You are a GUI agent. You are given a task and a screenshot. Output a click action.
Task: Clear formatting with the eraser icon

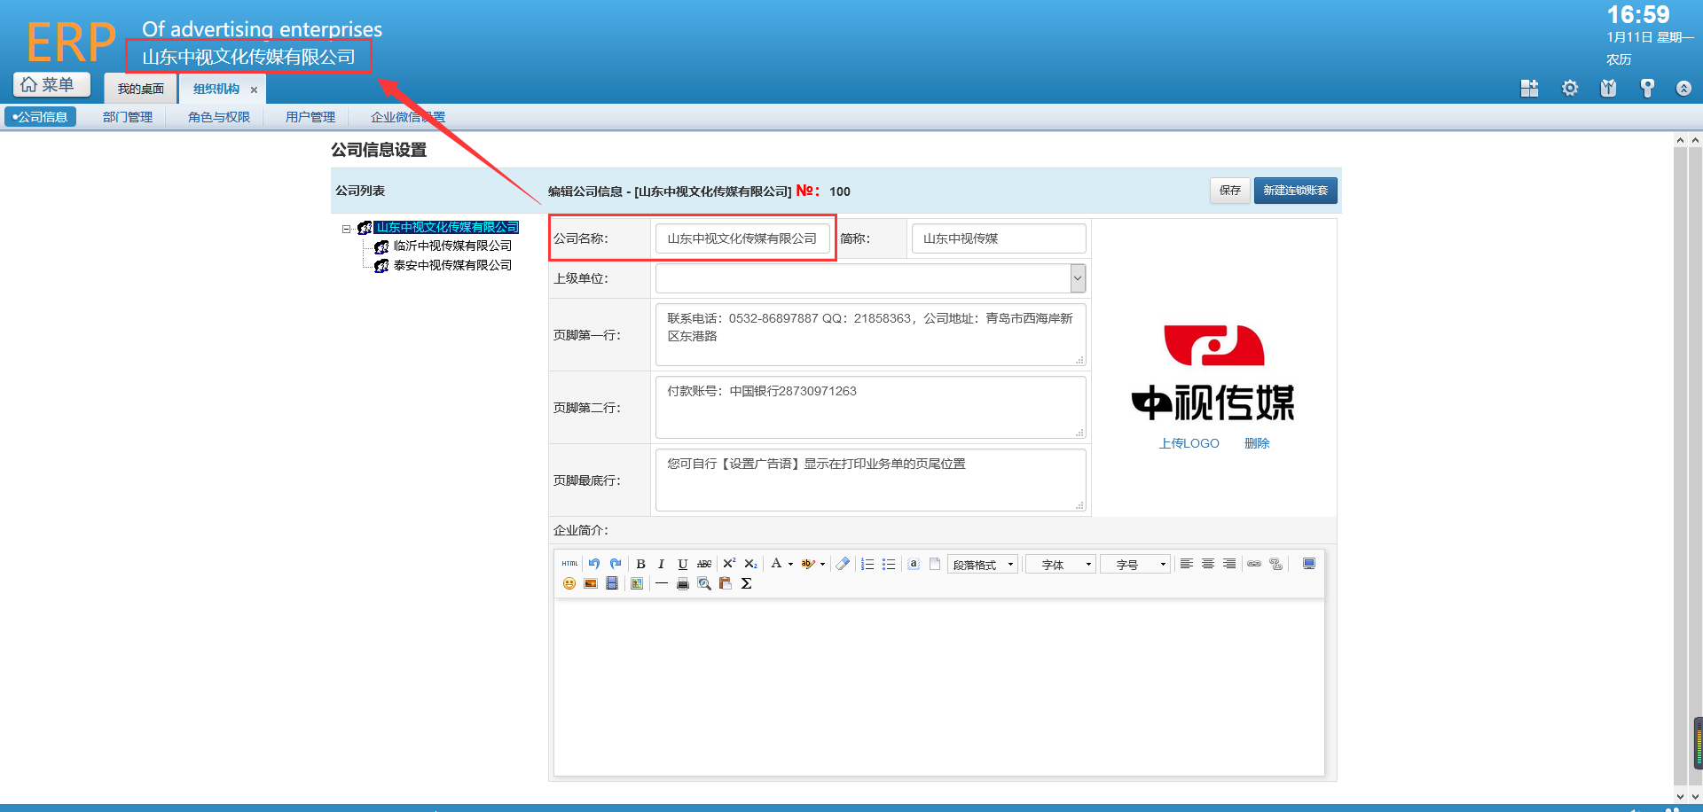click(843, 564)
